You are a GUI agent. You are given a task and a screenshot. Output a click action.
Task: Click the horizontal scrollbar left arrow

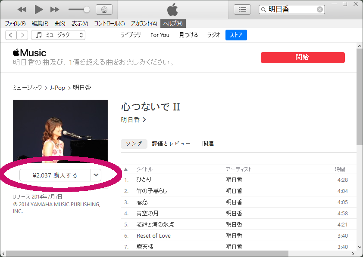point(3,254)
